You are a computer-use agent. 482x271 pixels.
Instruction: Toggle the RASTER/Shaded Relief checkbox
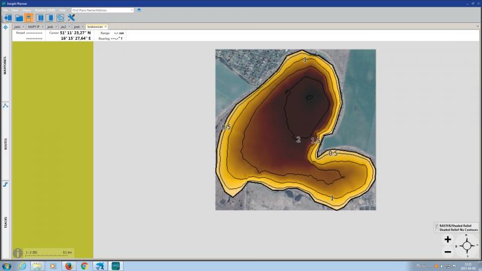point(437,225)
